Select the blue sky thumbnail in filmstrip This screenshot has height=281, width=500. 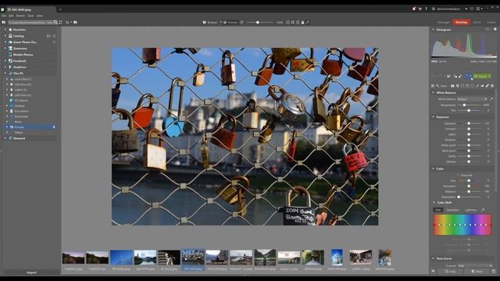point(121,258)
